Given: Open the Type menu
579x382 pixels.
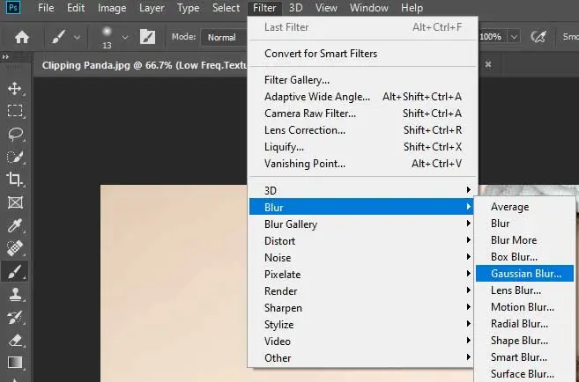Looking at the screenshot, I should [x=188, y=8].
